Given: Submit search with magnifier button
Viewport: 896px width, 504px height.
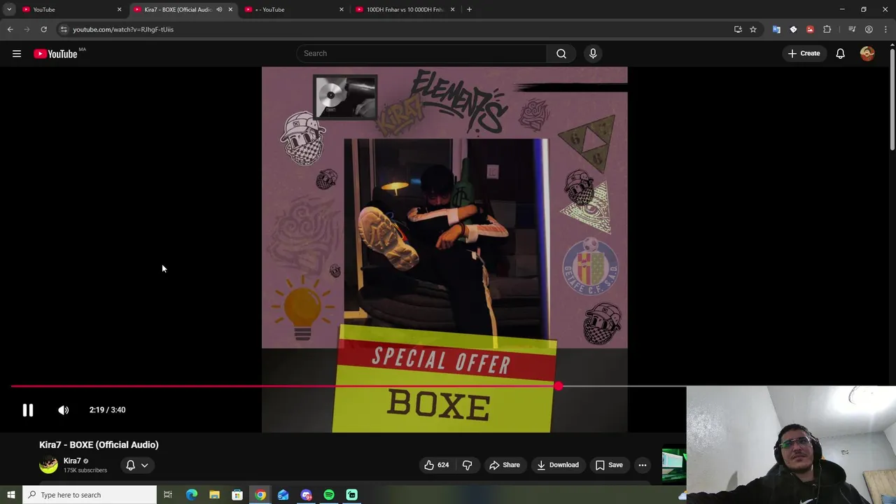Looking at the screenshot, I should point(561,53).
